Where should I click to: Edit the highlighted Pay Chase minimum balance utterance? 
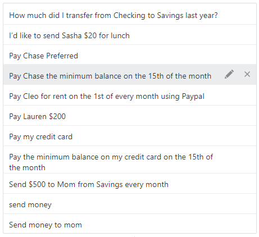click(229, 74)
